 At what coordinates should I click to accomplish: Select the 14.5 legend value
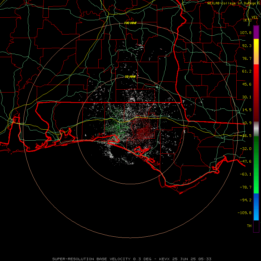(x=247, y=110)
